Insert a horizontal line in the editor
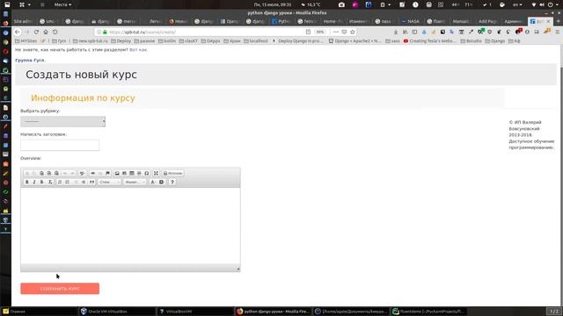This screenshot has height=316, width=563. [139, 174]
